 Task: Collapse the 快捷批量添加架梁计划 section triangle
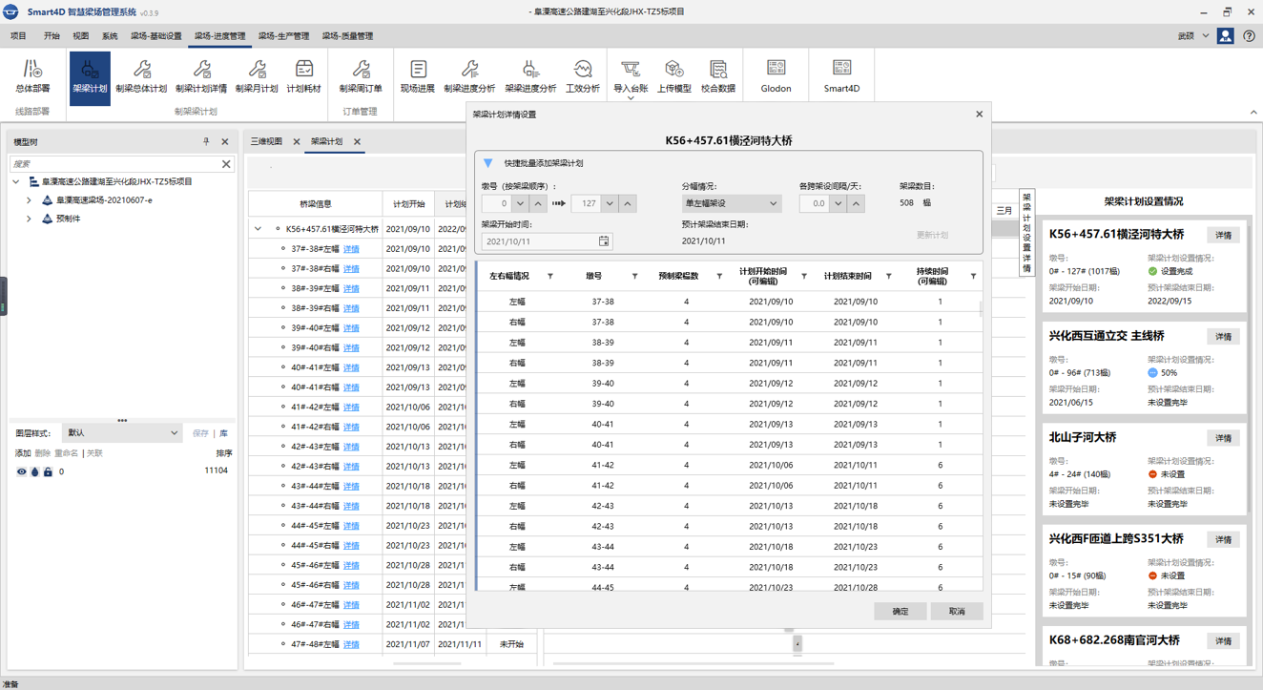pos(488,163)
